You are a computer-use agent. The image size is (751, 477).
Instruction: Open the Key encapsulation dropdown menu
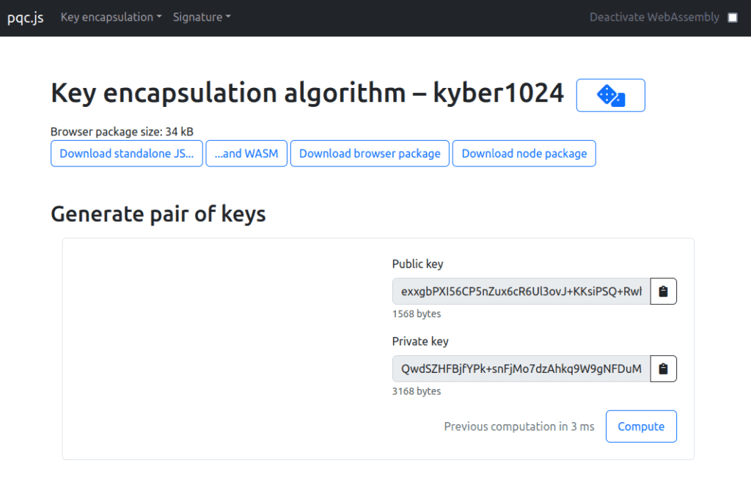[x=111, y=18]
